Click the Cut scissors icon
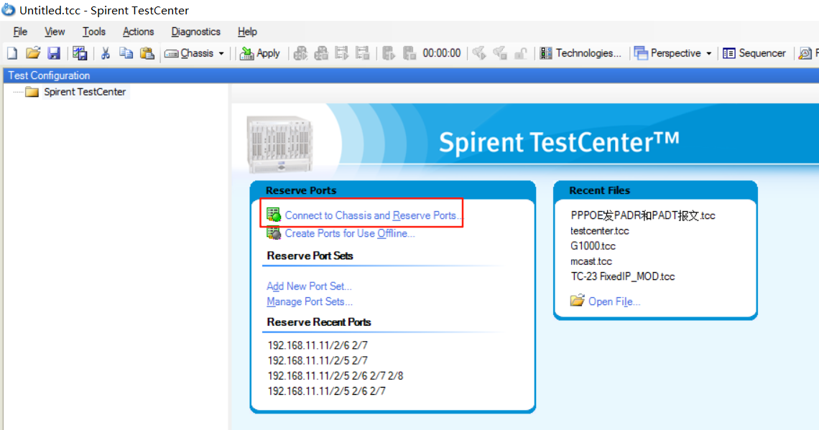This screenshot has width=819, height=430. [106, 52]
